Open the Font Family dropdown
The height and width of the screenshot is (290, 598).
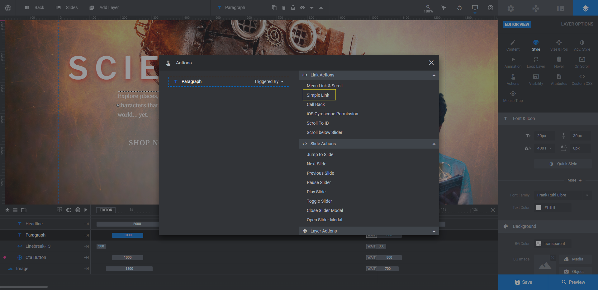pos(563,195)
